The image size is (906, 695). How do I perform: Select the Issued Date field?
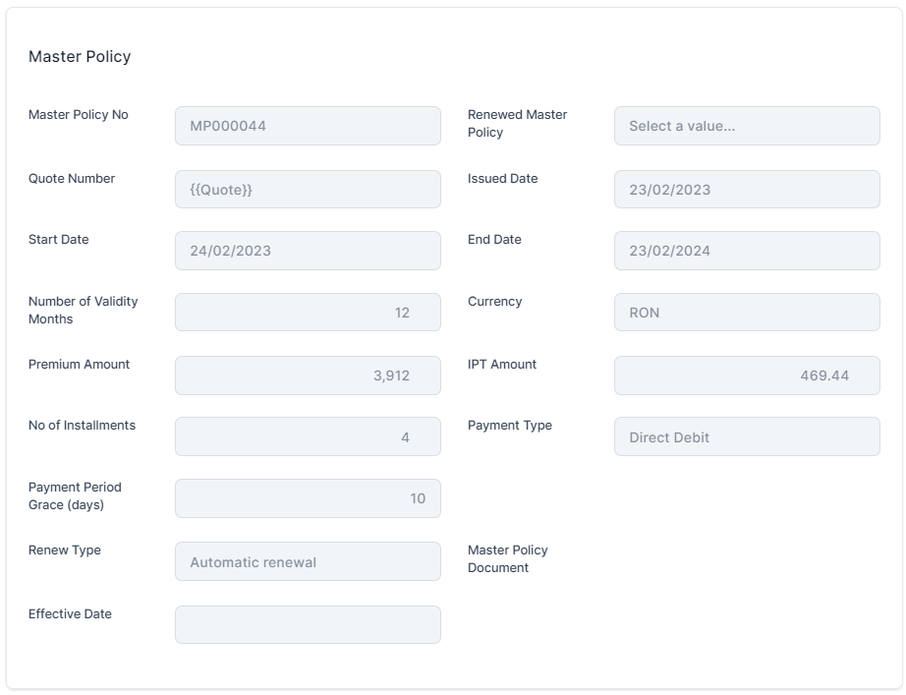[747, 190]
